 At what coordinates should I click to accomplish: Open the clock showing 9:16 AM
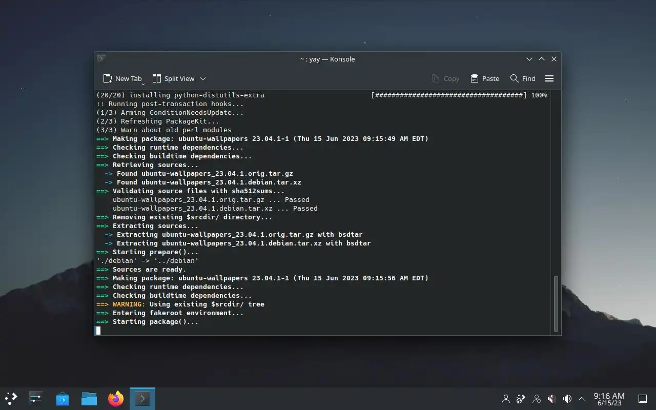pos(609,398)
